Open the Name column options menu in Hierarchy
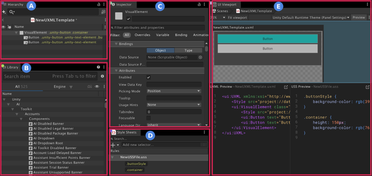Viewport: 372px width, 176px height. 105,27
